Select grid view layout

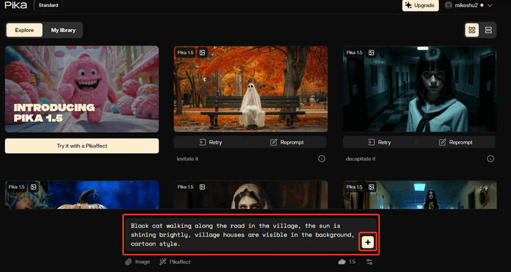472,30
